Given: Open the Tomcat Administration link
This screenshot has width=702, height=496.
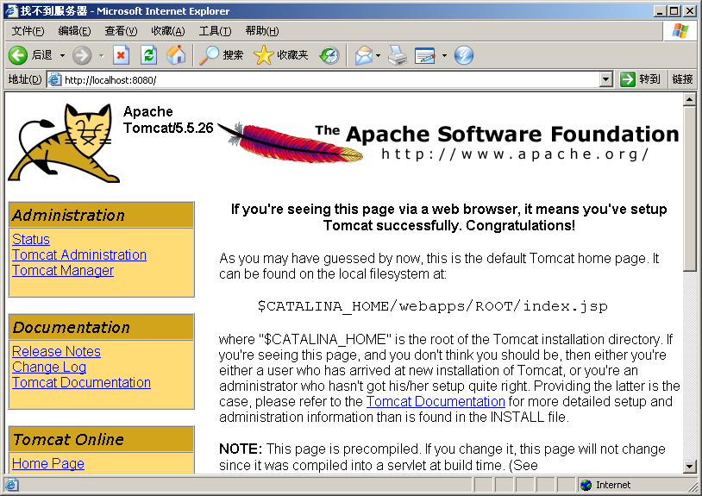Looking at the screenshot, I should pyautogui.click(x=79, y=254).
